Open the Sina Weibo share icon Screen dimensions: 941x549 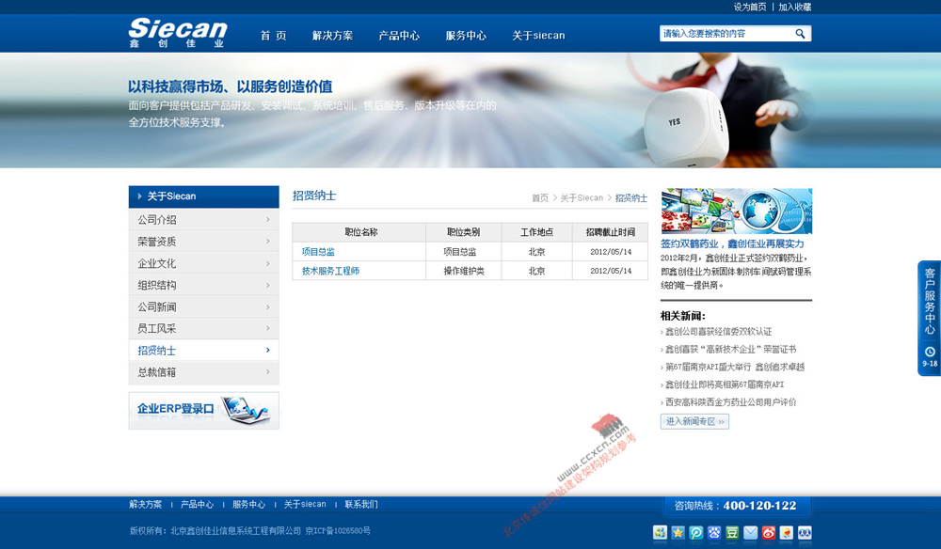click(x=768, y=532)
